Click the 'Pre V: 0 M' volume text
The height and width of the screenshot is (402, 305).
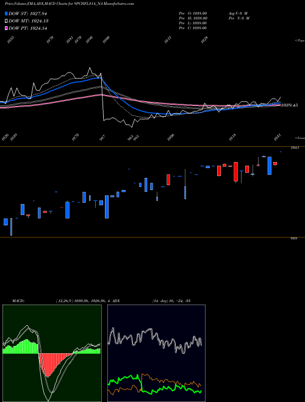(x=239, y=18)
